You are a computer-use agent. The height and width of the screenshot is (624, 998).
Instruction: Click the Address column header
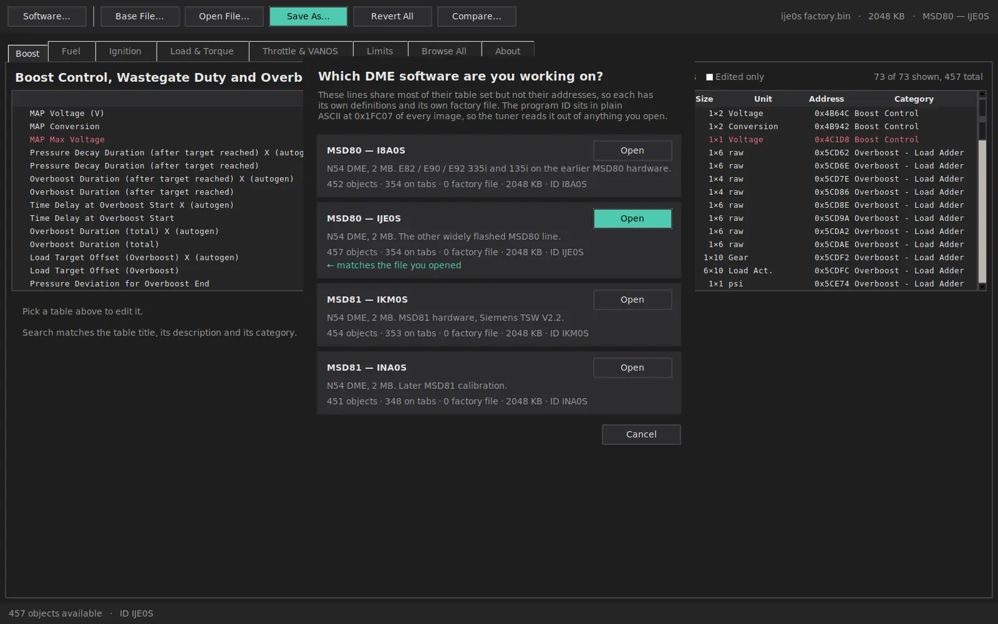coord(826,99)
